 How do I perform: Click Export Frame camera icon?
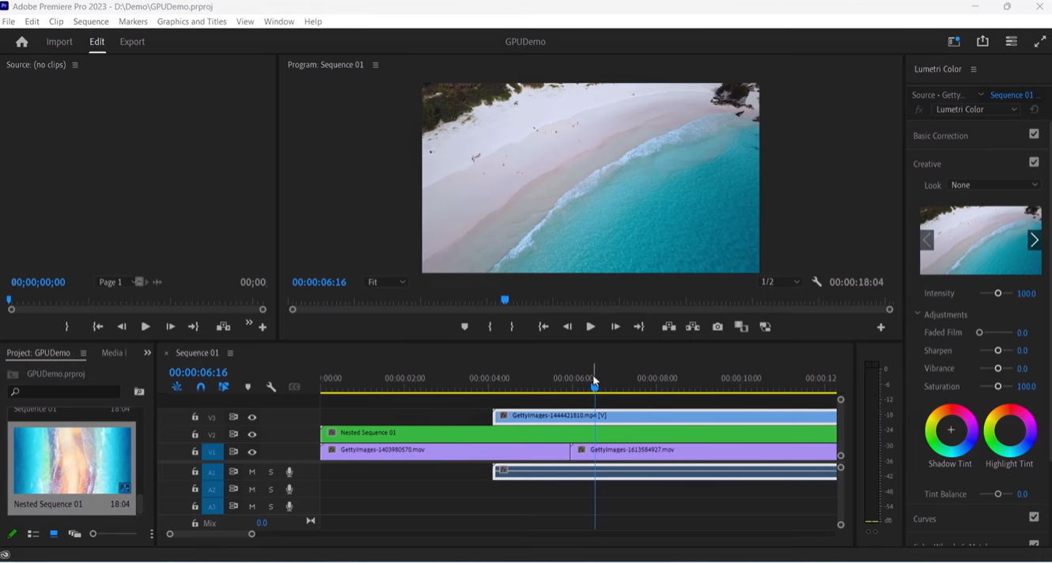click(x=717, y=327)
